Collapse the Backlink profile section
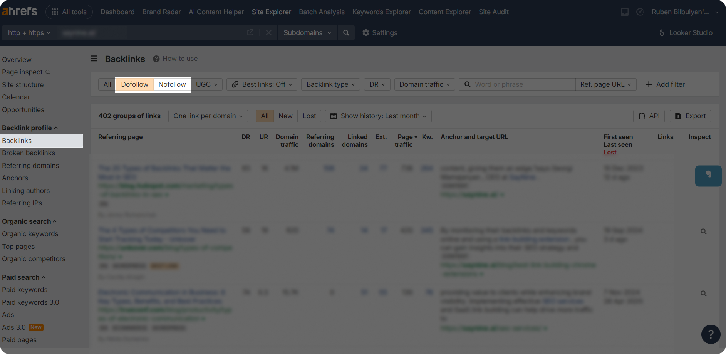Screen dimensions: 726x354 [x=30, y=128]
